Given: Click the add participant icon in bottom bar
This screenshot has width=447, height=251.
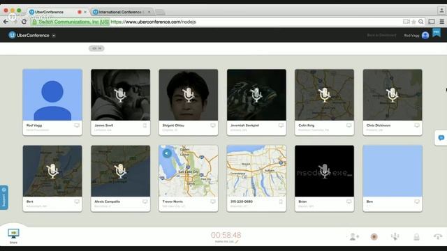Looking at the screenshot, I should (354, 236).
